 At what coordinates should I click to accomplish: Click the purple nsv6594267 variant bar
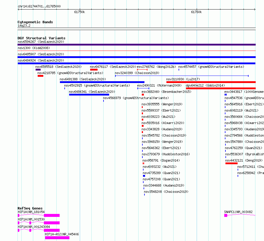click(x=136, y=45)
